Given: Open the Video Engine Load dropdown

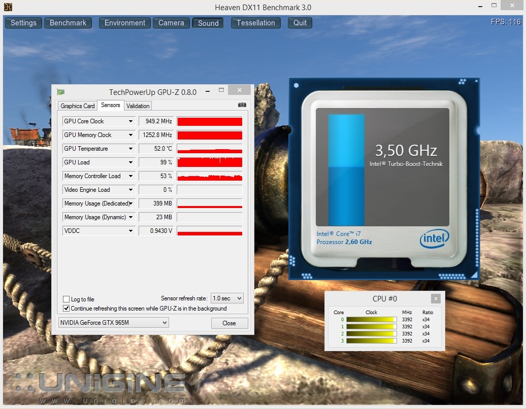Looking at the screenshot, I should coord(130,190).
